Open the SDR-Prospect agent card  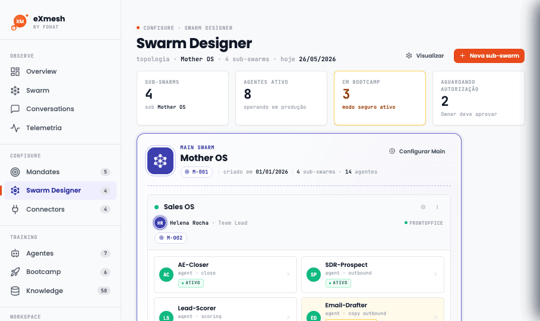click(x=372, y=275)
